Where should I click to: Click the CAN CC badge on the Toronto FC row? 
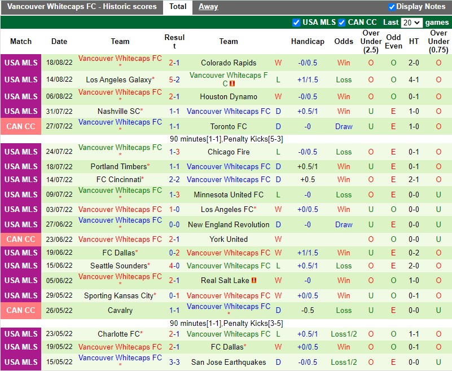click(x=21, y=126)
